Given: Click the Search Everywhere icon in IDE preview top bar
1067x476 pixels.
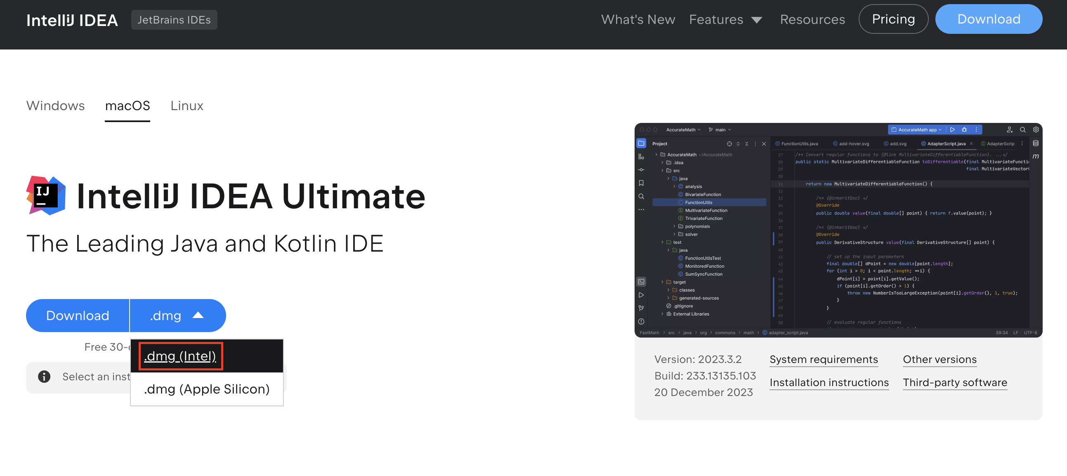Looking at the screenshot, I should coord(1022,130).
